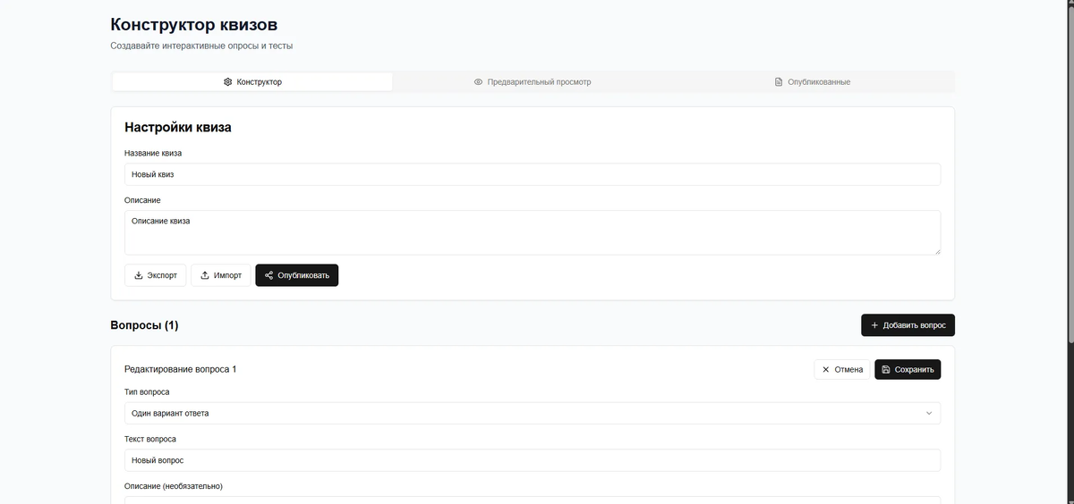
Task: Click the share icon on Опубликовать
Action: [x=269, y=275]
